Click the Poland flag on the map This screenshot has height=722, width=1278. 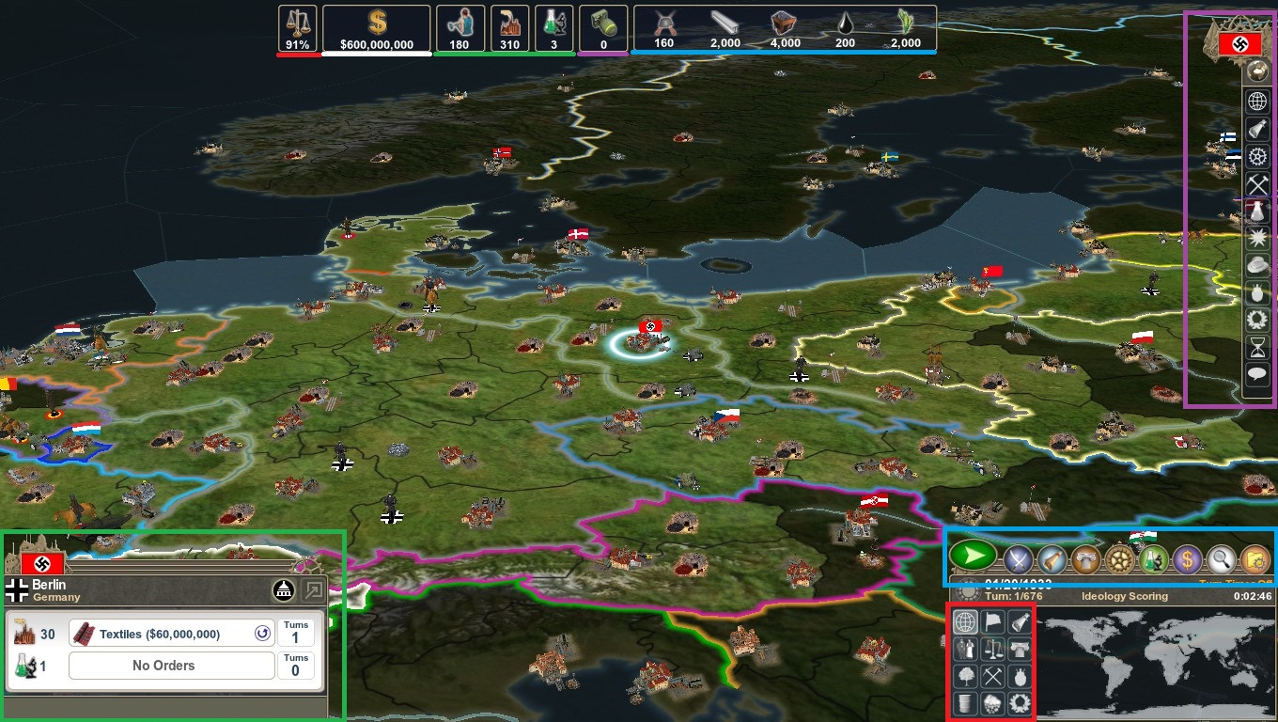(1143, 337)
